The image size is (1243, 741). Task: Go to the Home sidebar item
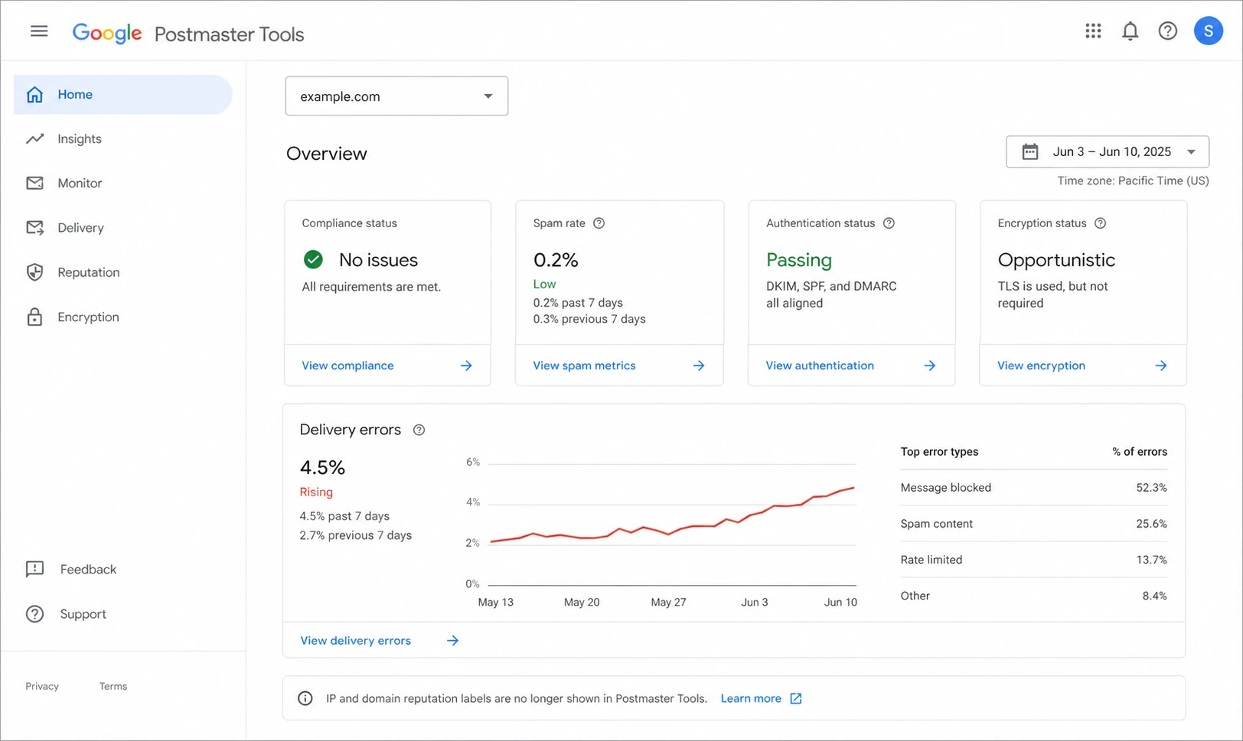coord(122,94)
